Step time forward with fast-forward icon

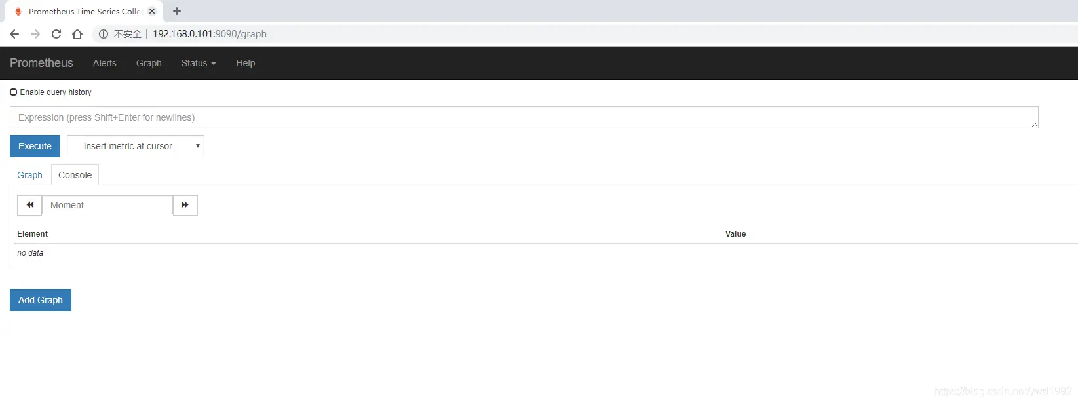[x=185, y=205]
